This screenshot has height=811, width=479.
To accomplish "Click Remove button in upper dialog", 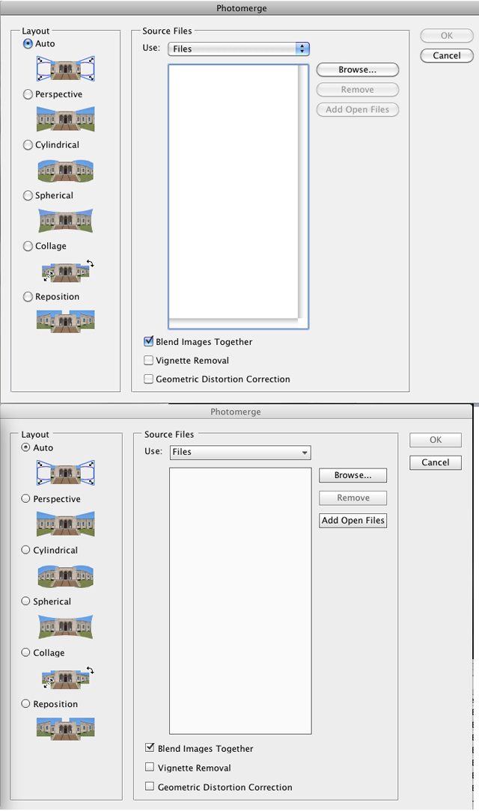I will coord(358,90).
